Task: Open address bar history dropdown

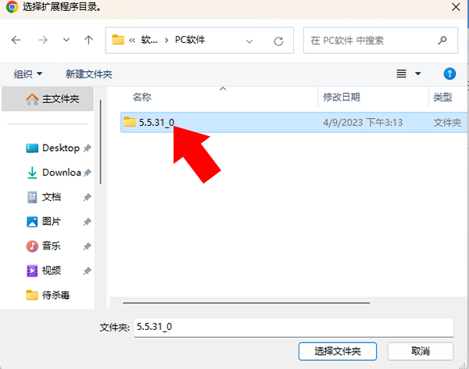Action: (x=249, y=41)
